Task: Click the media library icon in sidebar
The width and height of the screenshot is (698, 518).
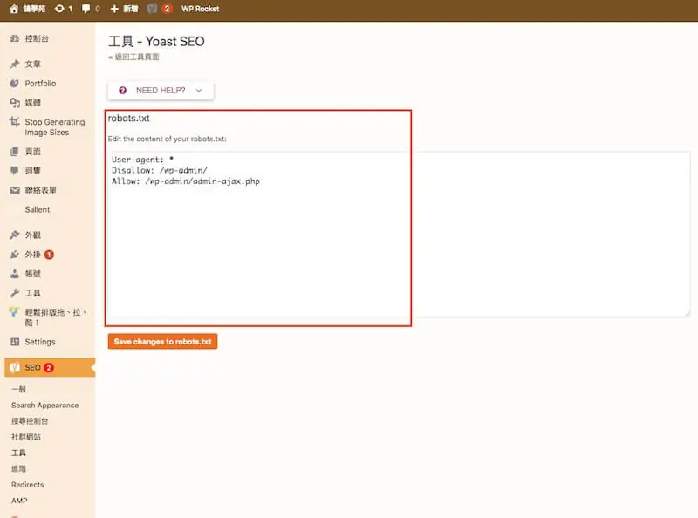Action: point(15,103)
